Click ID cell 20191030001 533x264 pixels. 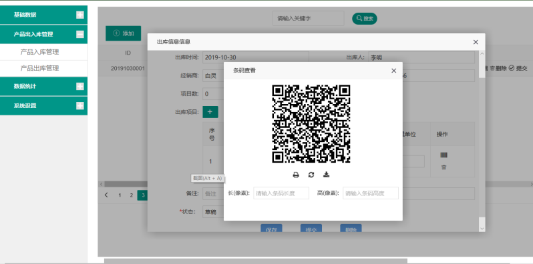pyautogui.click(x=128, y=68)
